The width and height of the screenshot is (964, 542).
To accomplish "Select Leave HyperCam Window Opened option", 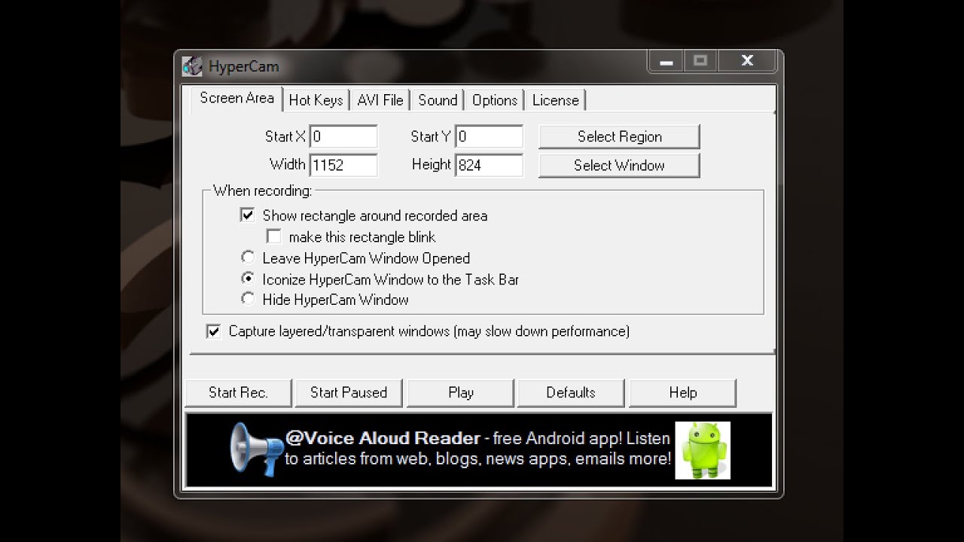I will coord(247,257).
